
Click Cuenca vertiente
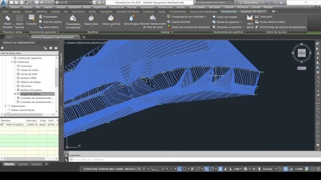pos(179,22)
